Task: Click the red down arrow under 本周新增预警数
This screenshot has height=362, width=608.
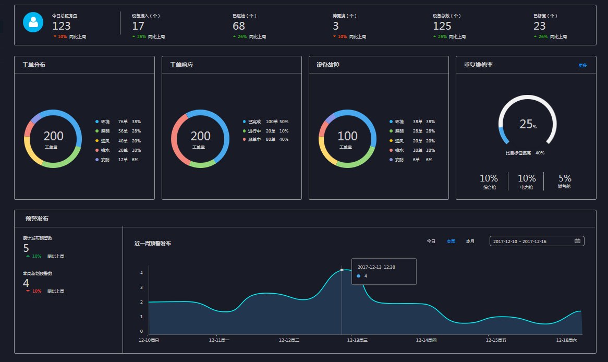Action: (x=28, y=291)
